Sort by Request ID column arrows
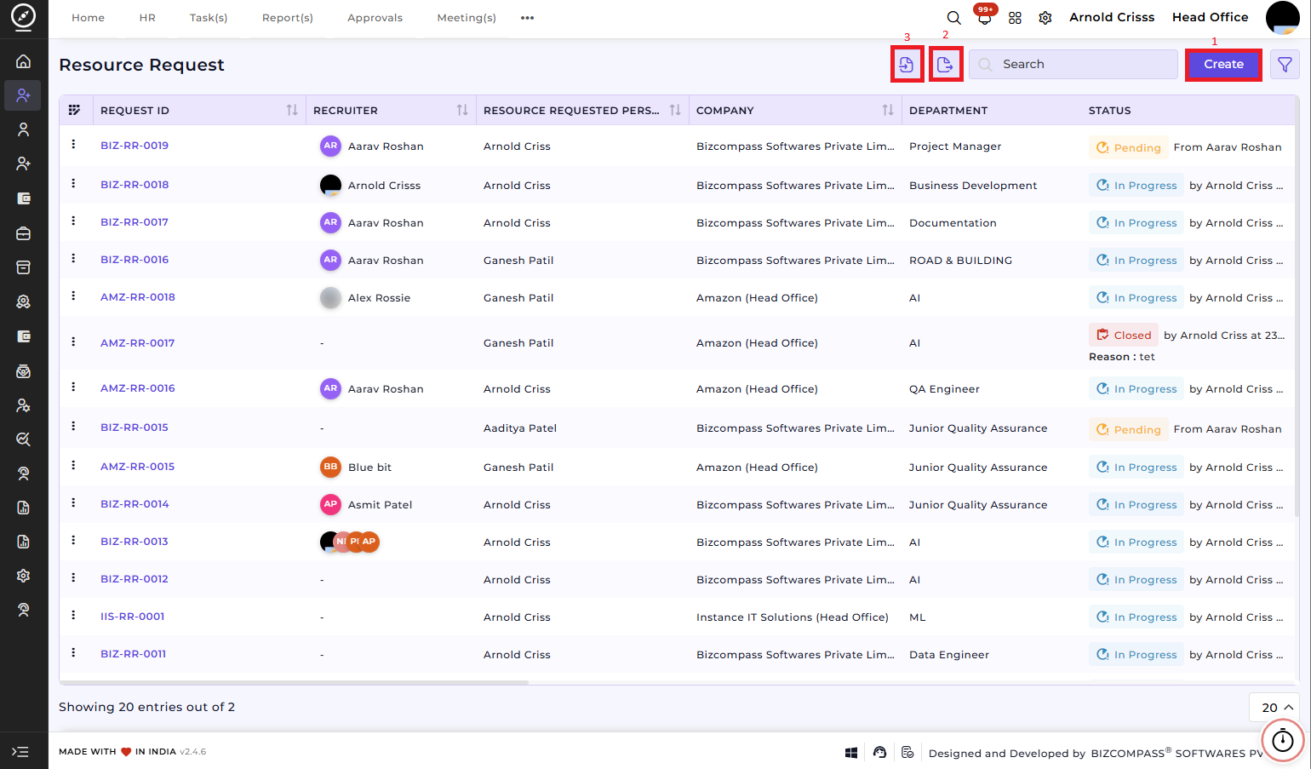The image size is (1311, 769). point(292,110)
